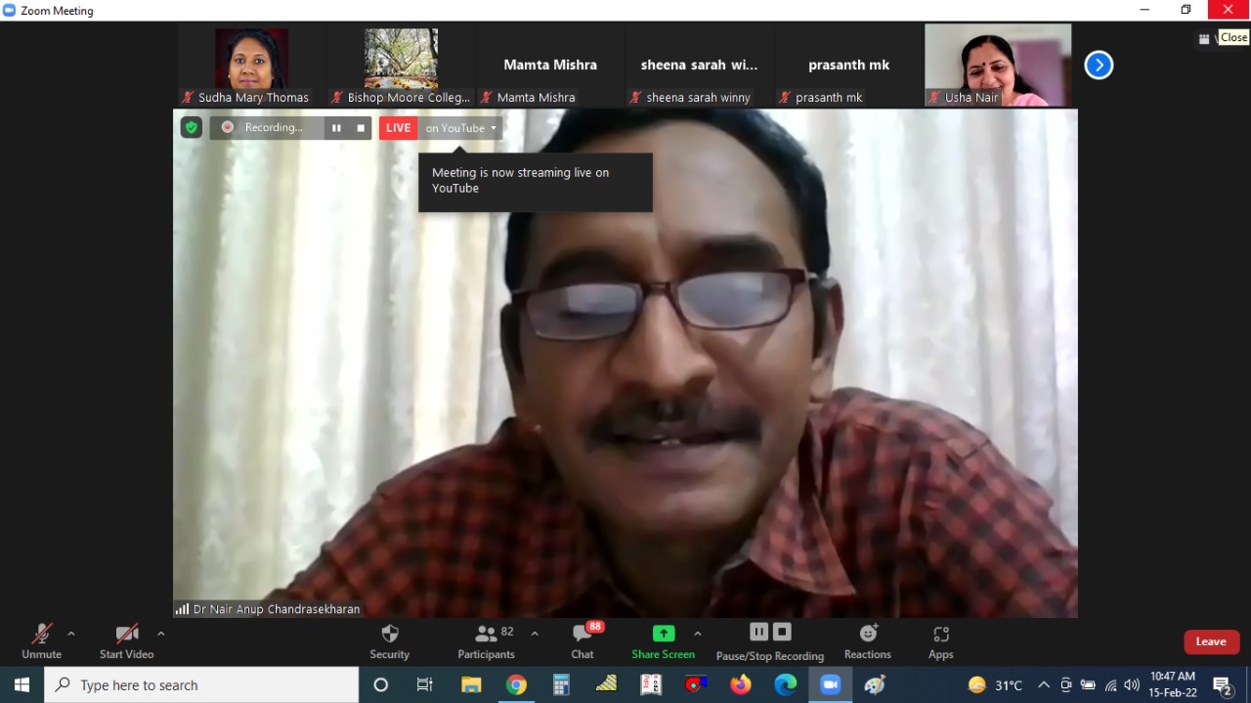Open Cortana circle in the taskbar
Viewport: 1251px width, 703px height.
coord(381,684)
